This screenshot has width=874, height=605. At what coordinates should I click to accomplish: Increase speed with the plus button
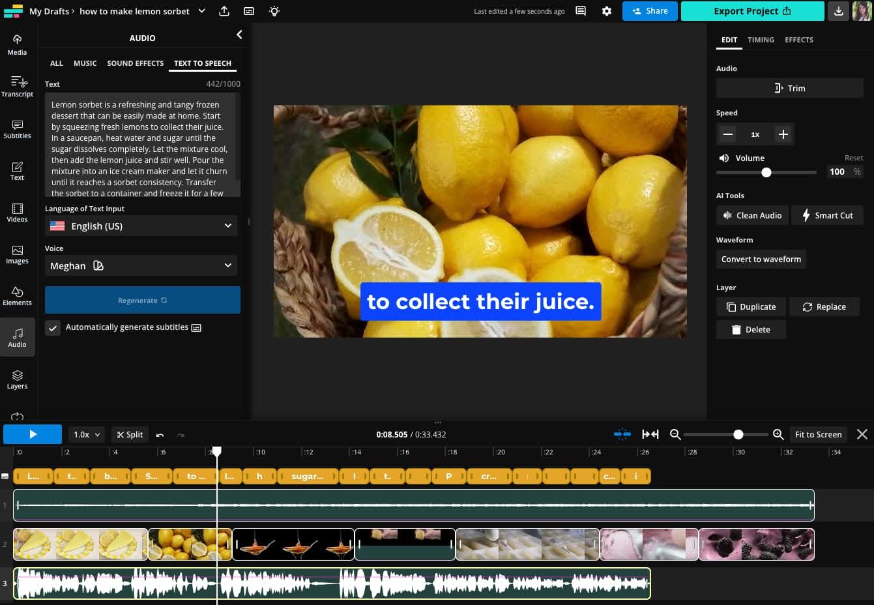click(783, 134)
